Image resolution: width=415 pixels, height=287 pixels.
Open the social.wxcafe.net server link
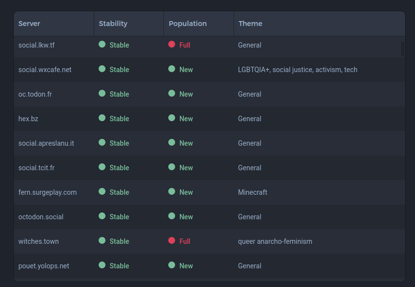pyautogui.click(x=45, y=70)
